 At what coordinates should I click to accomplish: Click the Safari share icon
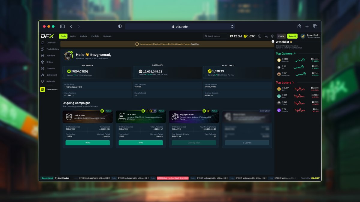coord(299,26)
